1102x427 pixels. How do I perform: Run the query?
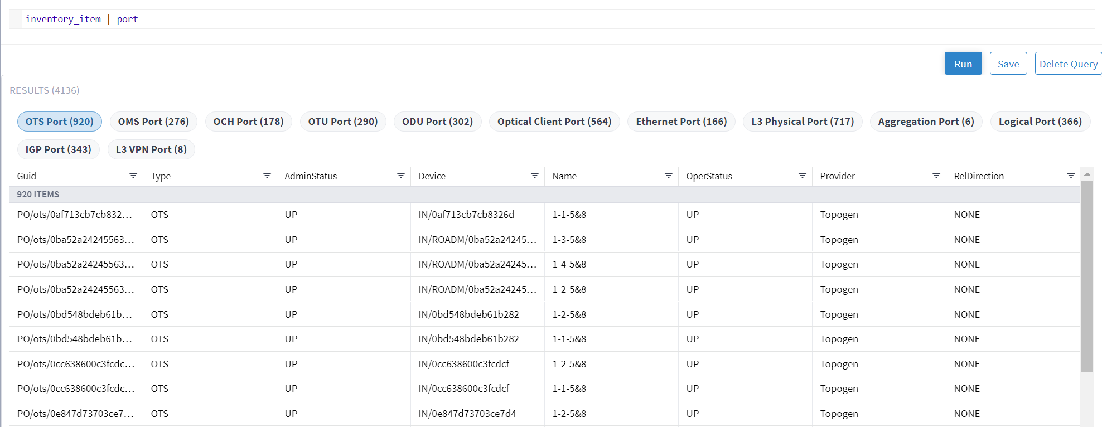(963, 64)
